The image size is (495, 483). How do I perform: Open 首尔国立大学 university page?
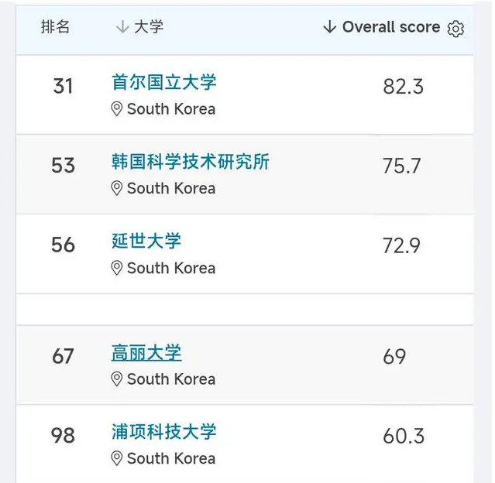(164, 82)
